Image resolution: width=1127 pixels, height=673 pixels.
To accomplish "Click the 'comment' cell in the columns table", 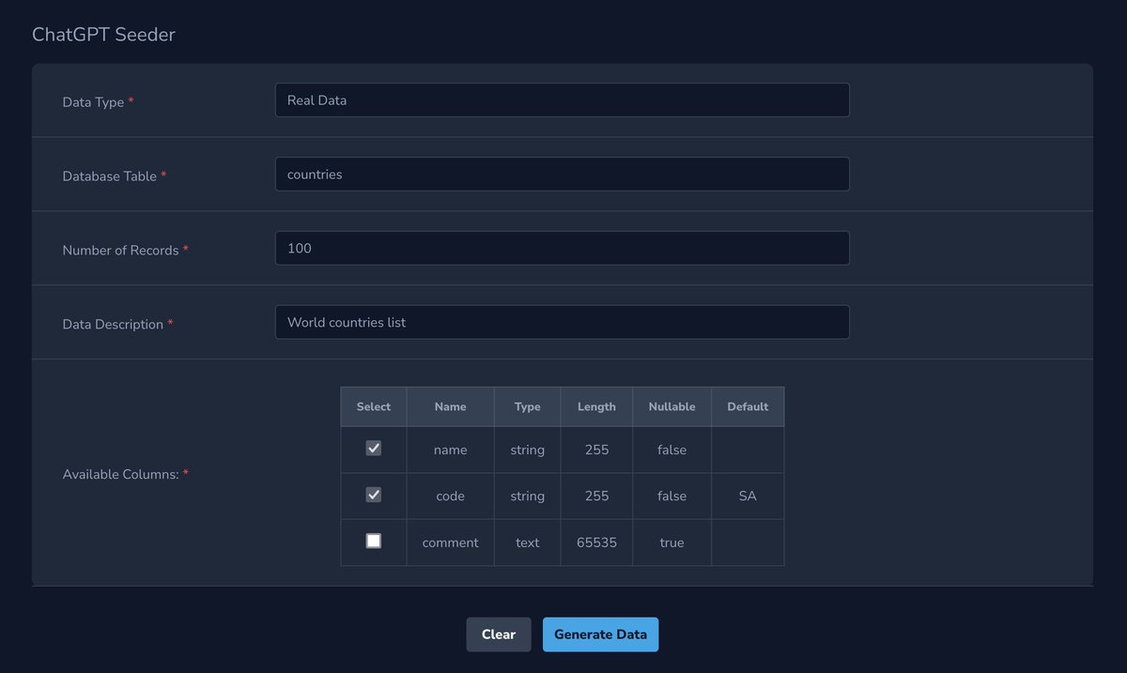I will click(451, 543).
